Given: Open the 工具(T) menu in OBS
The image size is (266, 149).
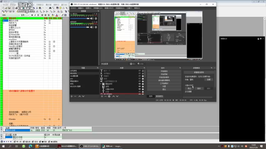Looking at the screenshot, I should click(129, 8).
